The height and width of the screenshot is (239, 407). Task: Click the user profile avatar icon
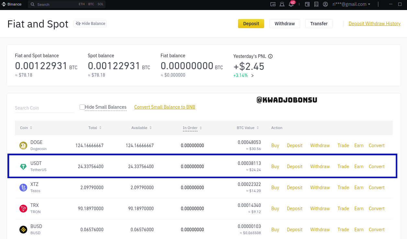(325, 4)
